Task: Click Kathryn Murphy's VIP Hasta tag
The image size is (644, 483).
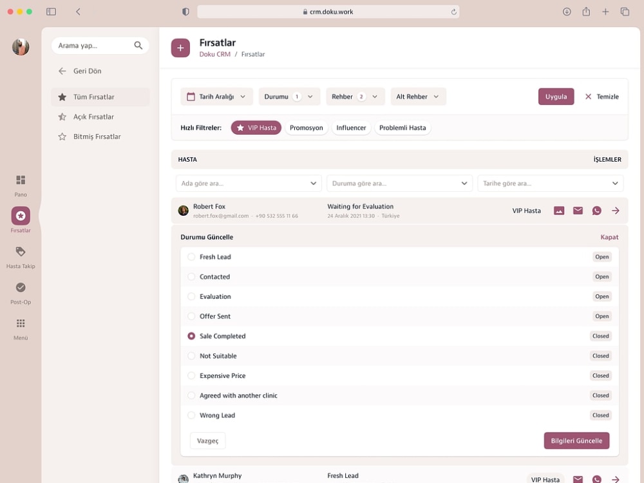Action: coord(545,479)
